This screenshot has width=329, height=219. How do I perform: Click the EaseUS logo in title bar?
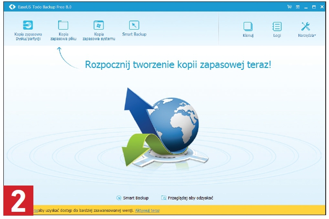tap(12, 7)
